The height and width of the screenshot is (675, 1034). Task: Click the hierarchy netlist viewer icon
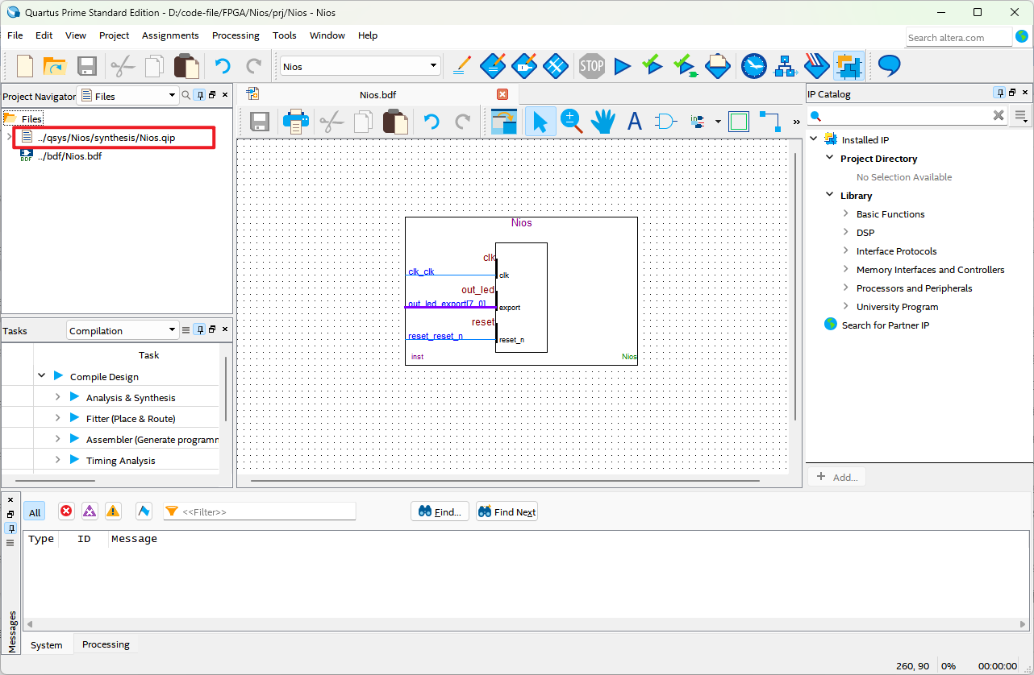pyautogui.click(x=786, y=66)
